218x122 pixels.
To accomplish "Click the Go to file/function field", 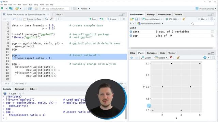I will coord(55,8).
